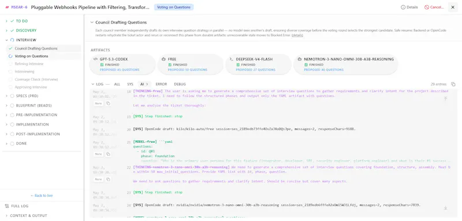Image resolution: width=462 pixels, height=221 pixels.
Task: Open Proposed 27 Questions link
Action: coord(255,70)
